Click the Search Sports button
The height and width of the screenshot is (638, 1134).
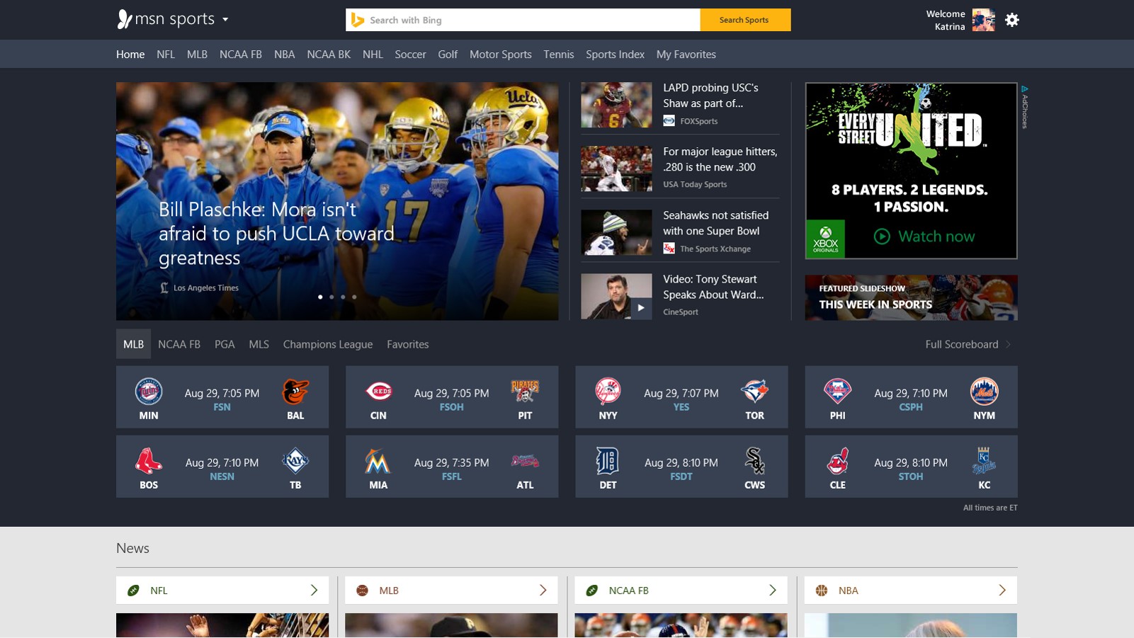(745, 20)
